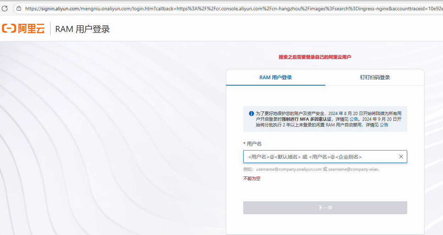Focus the 用户名 input field

[x=325, y=157]
